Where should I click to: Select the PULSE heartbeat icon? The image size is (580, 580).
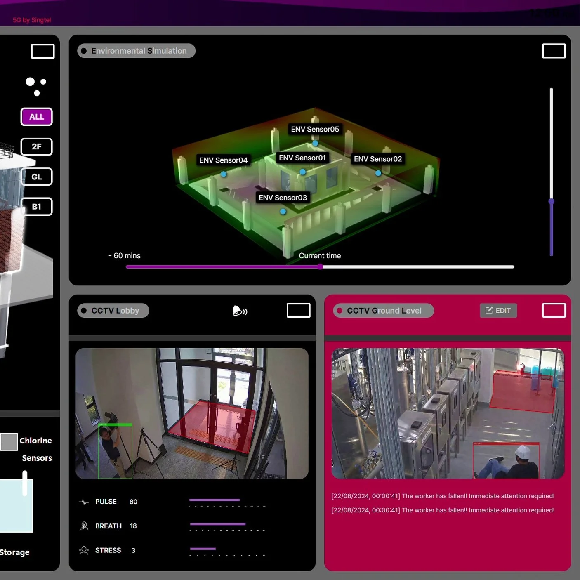click(x=84, y=502)
